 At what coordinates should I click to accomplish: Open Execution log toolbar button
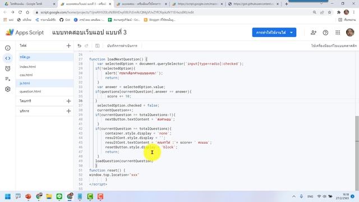(x=122, y=45)
